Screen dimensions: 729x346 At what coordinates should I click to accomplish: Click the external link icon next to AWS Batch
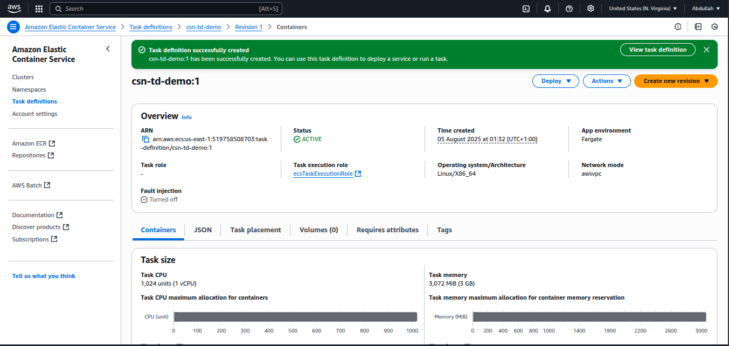(47, 185)
